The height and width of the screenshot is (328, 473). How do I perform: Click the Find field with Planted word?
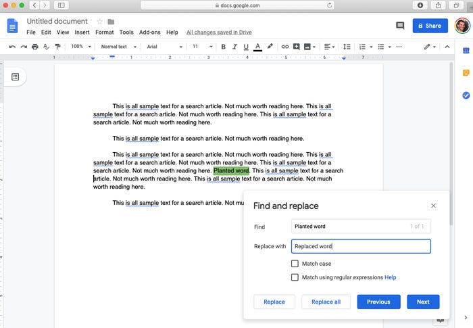(361, 226)
